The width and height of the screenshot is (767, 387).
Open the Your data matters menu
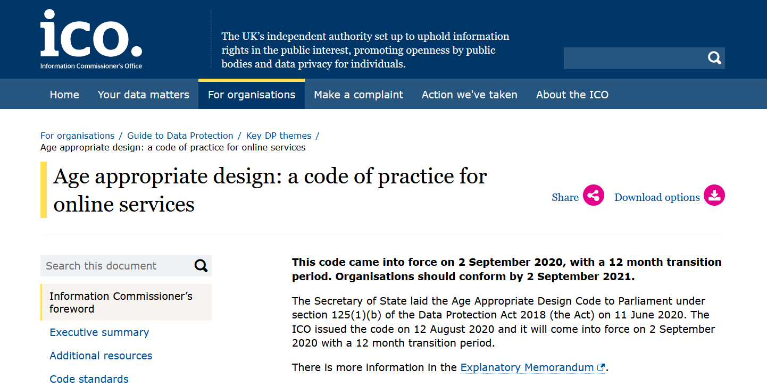144,95
